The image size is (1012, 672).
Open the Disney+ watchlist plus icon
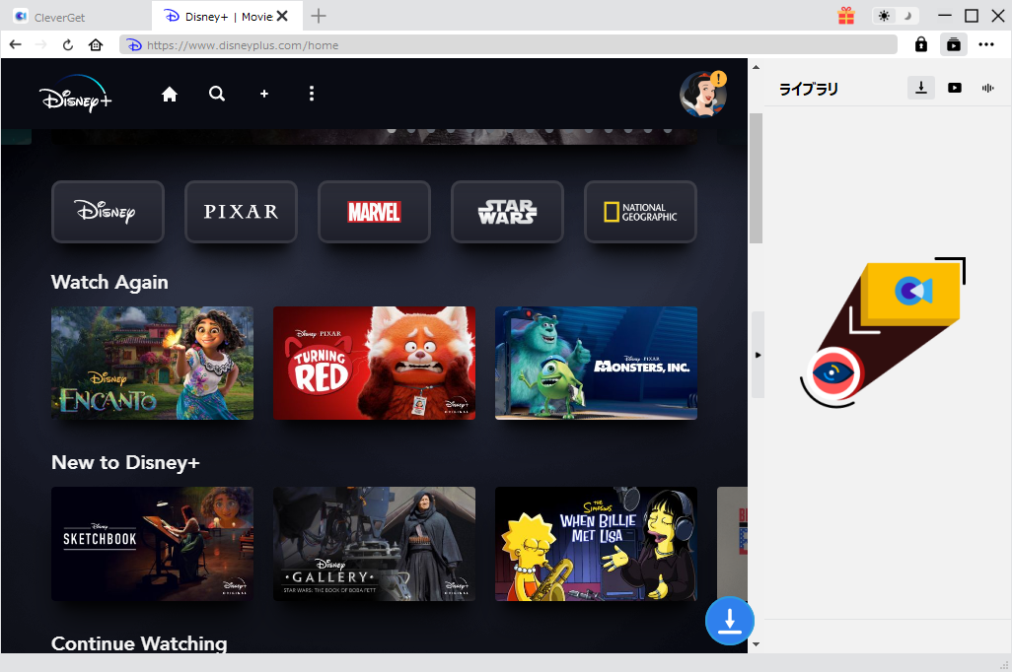264,95
